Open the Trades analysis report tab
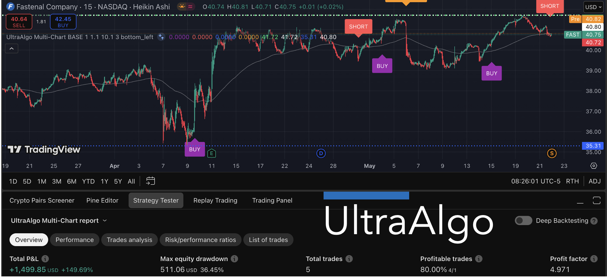Viewport: 607px width, 277px height. click(129, 240)
